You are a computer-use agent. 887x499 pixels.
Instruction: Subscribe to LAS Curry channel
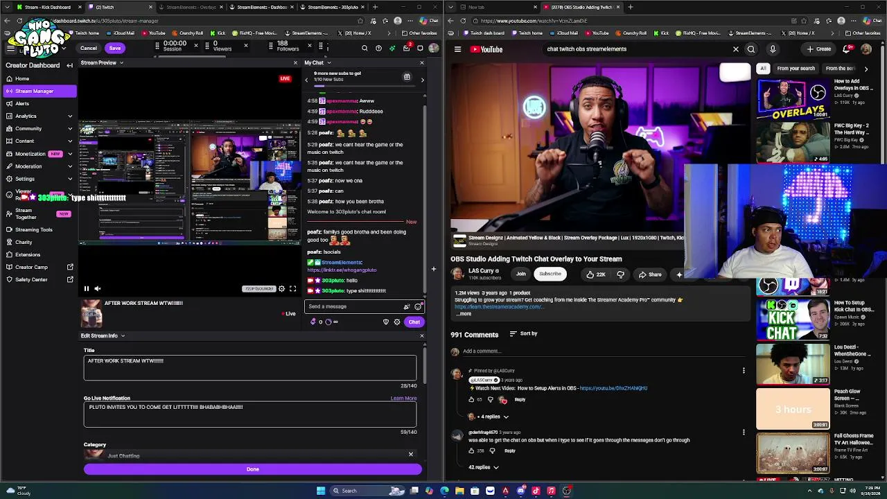tap(550, 274)
